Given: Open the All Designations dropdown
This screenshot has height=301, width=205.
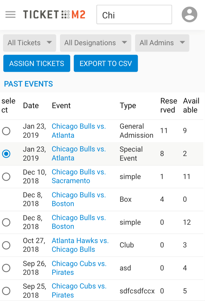Looking at the screenshot, I should click(95, 43).
